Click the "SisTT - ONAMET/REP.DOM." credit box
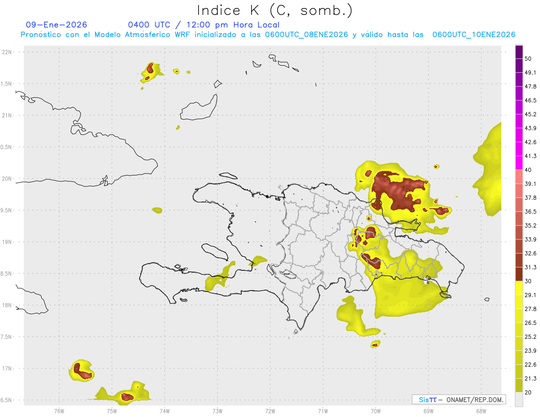The image size is (540, 417). point(459,399)
